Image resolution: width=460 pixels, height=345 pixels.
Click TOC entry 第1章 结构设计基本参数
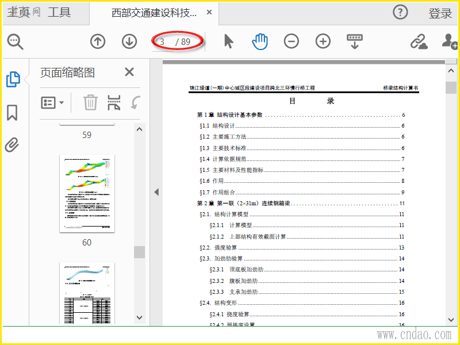(x=301, y=114)
